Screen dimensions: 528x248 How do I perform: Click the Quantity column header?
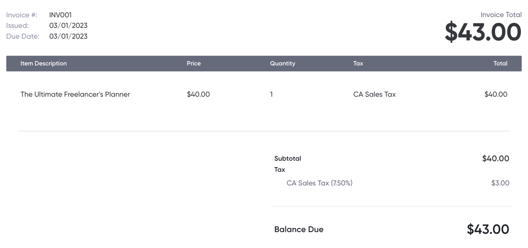tap(282, 63)
